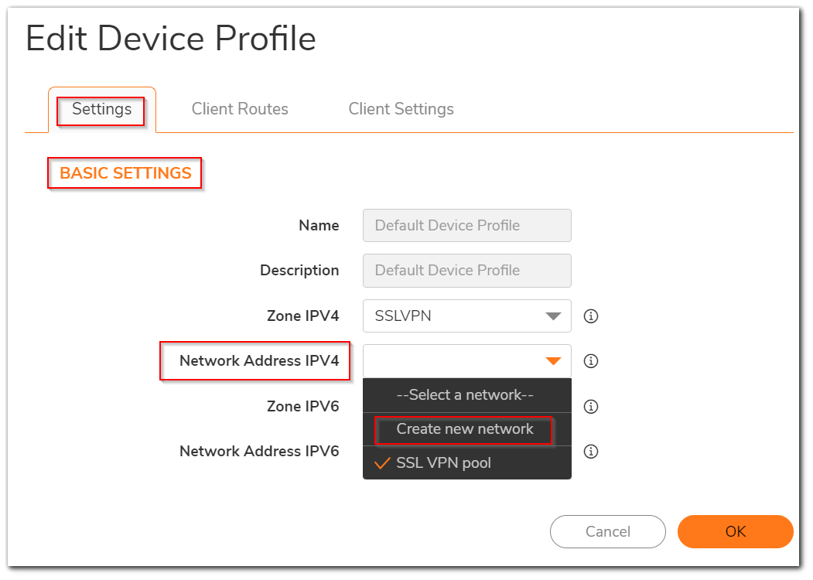Choose the '--Select a network--' option
This screenshot has width=813, height=580.
click(464, 395)
